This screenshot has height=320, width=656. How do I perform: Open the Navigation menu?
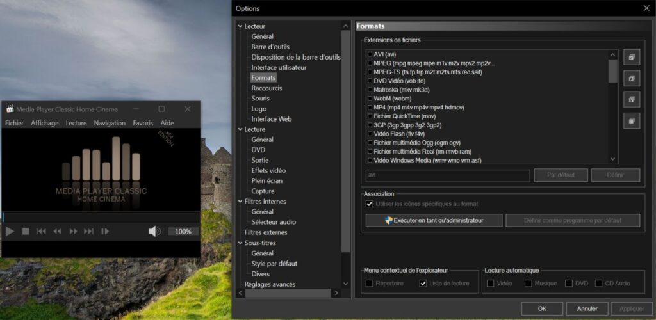coord(110,123)
